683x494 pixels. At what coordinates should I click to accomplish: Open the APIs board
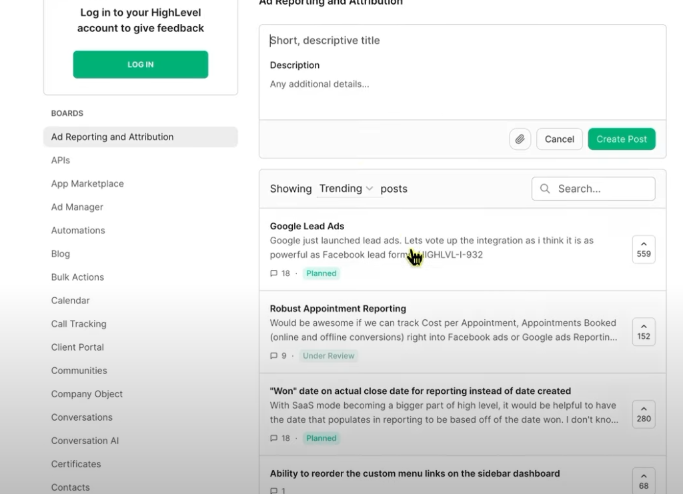(61, 160)
